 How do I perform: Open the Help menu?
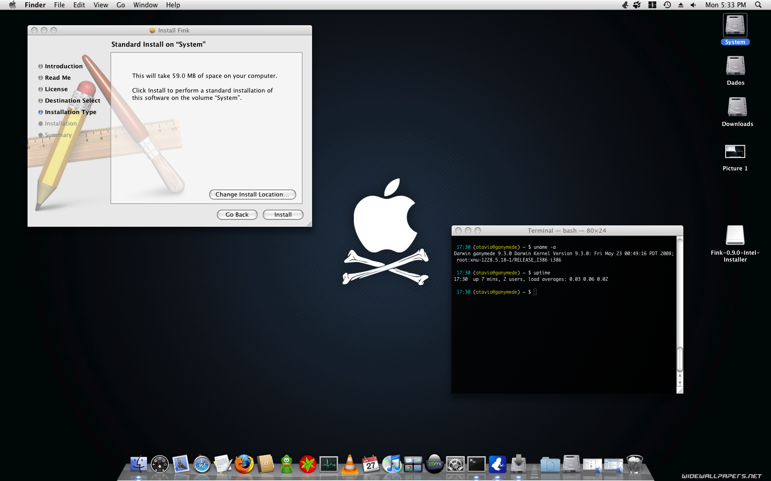pos(173,5)
